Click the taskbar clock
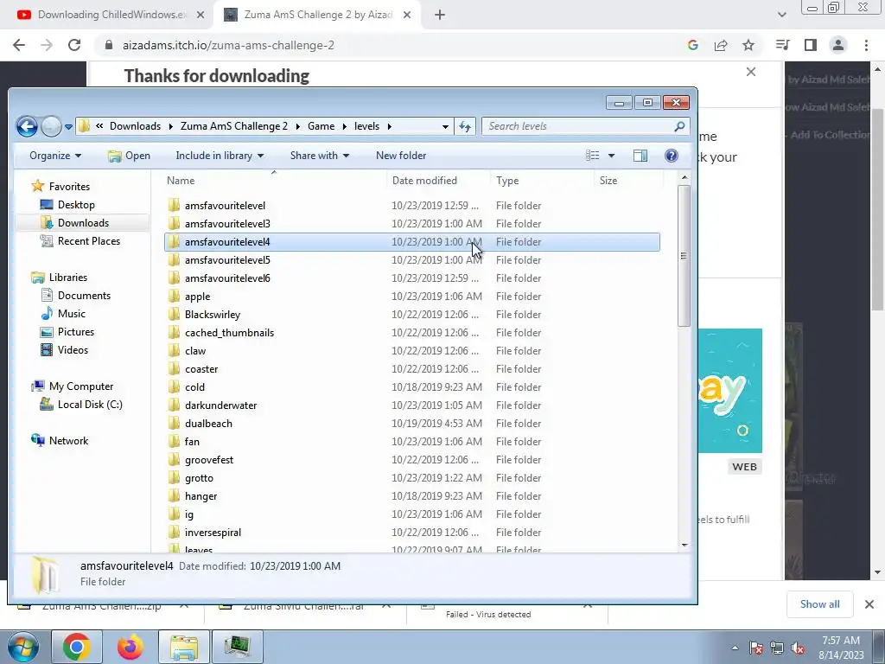885x664 pixels. [841, 647]
